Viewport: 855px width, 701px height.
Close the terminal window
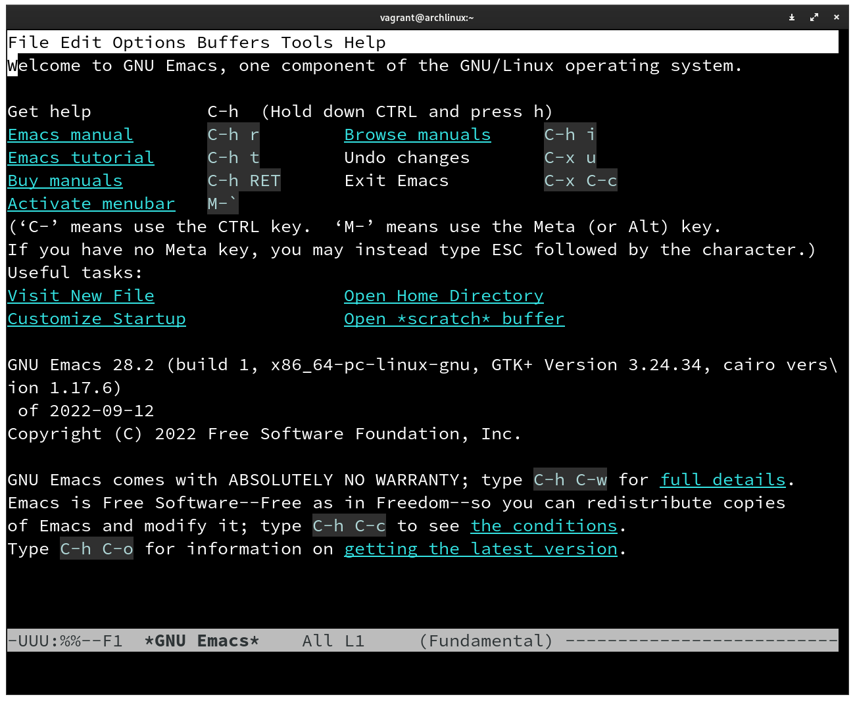[x=837, y=18]
